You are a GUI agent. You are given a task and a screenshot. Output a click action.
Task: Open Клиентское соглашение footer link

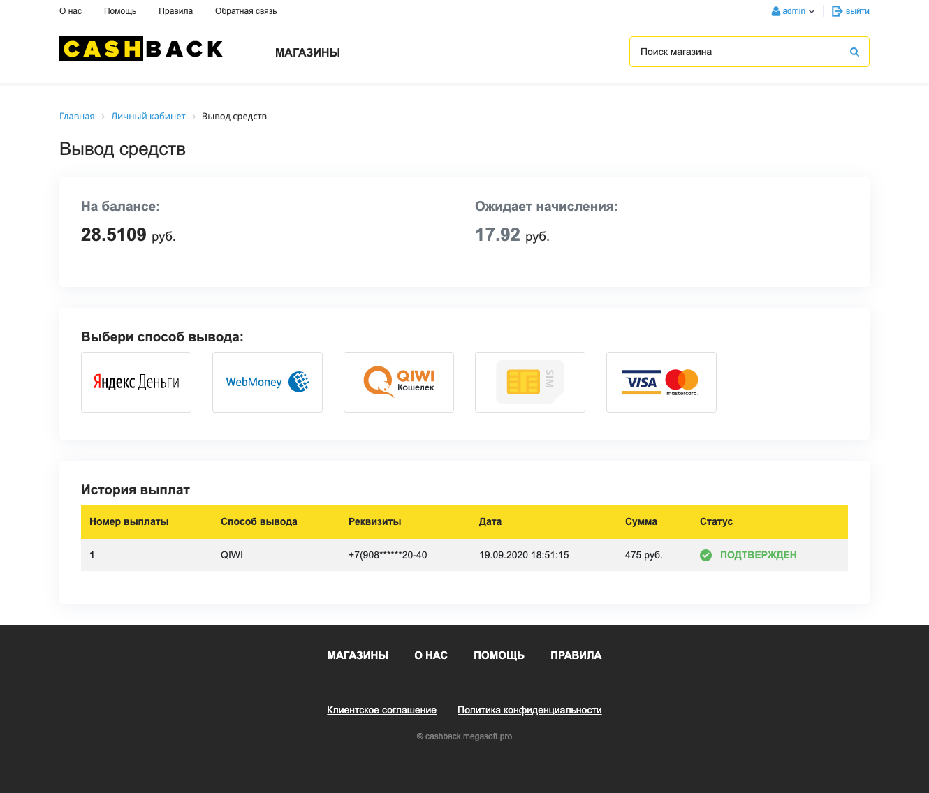click(x=381, y=711)
